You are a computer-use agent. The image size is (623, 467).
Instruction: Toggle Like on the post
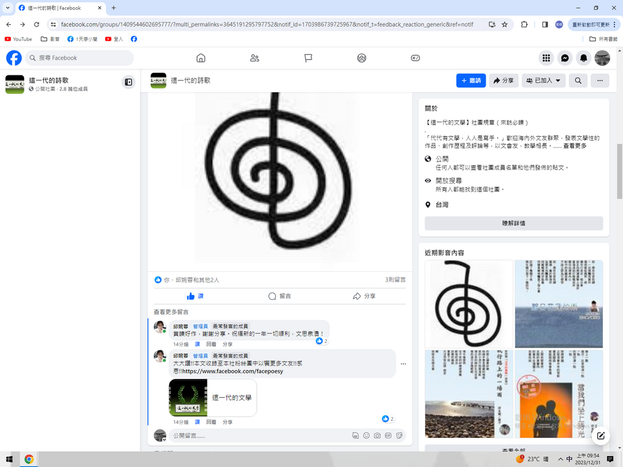[x=195, y=296]
